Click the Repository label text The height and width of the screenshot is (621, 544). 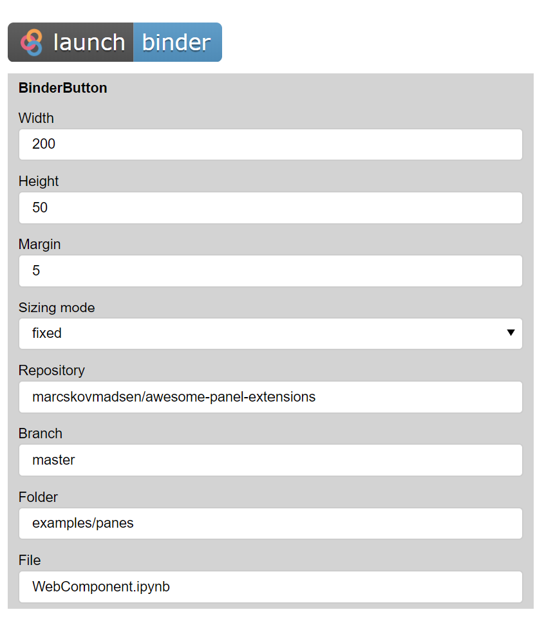point(52,371)
